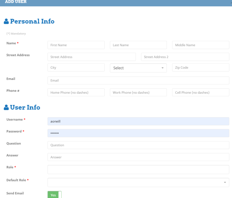The width and height of the screenshot is (232, 198).
Task: Close the Add User dialog
Action: [230, 2]
